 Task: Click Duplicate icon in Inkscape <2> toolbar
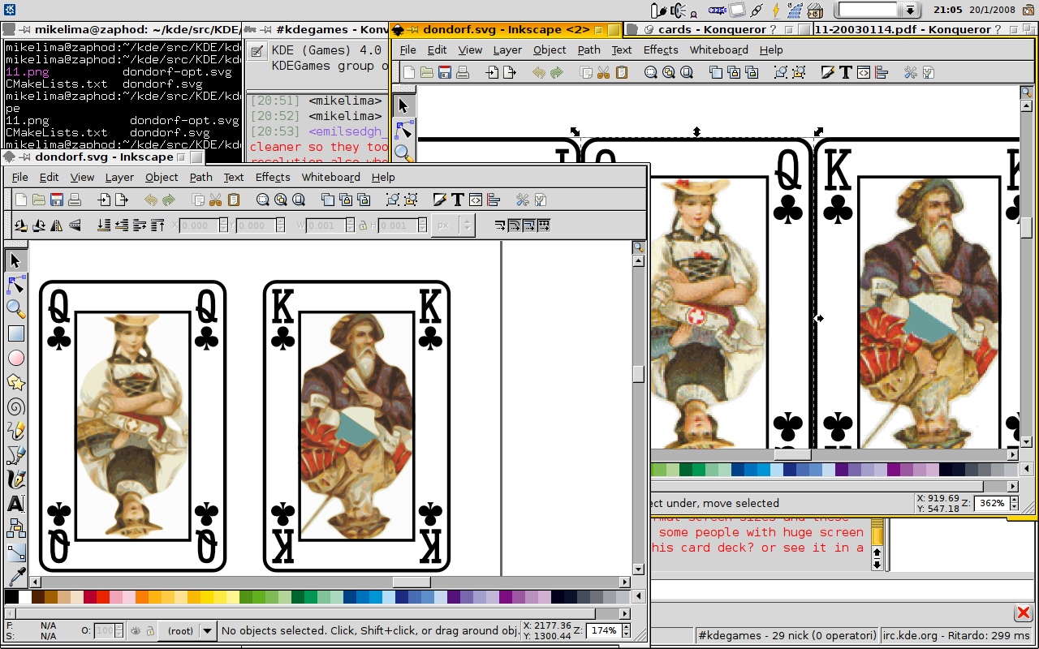click(x=716, y=72)
